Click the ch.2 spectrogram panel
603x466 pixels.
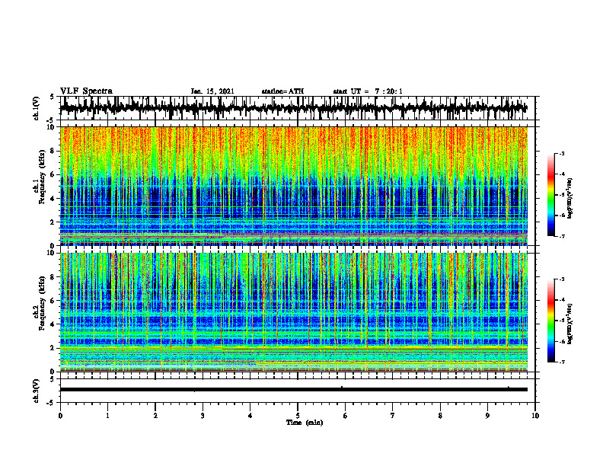[293, 312]
